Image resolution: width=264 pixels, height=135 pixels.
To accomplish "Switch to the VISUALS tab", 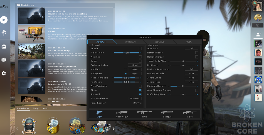I will point(159,42).
